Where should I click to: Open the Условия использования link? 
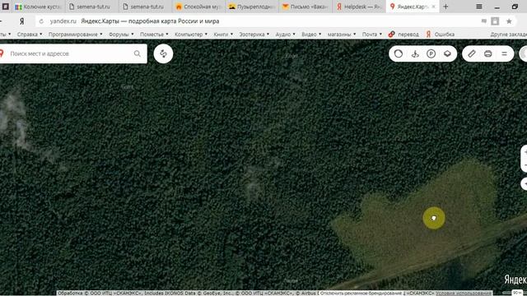[464, 294]
